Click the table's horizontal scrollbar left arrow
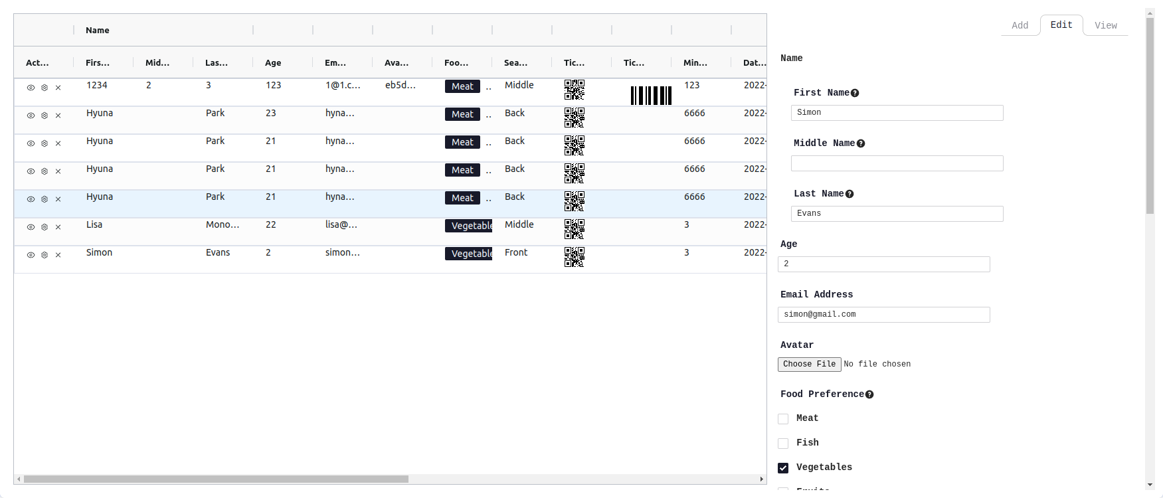 coord(19,479)
